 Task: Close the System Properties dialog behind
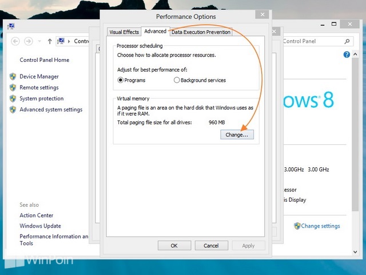pos(274,32)
